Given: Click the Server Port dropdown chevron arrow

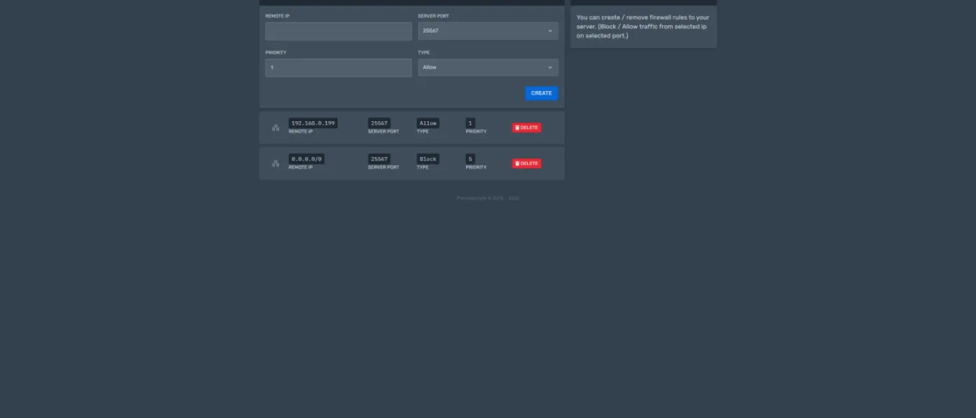Looking at the screenshot, I should point(550,31).
